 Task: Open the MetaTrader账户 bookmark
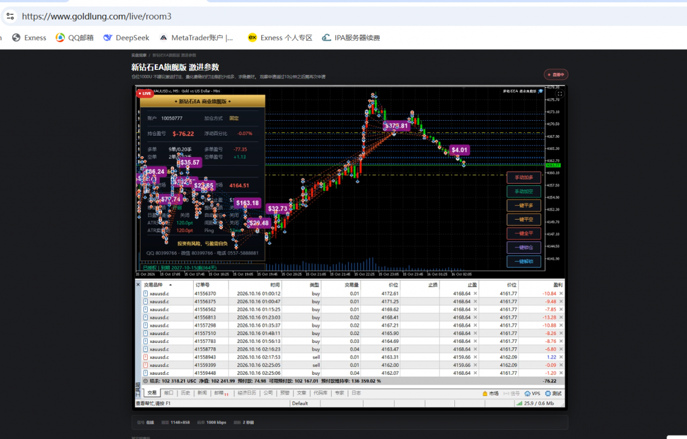point(196,38)
